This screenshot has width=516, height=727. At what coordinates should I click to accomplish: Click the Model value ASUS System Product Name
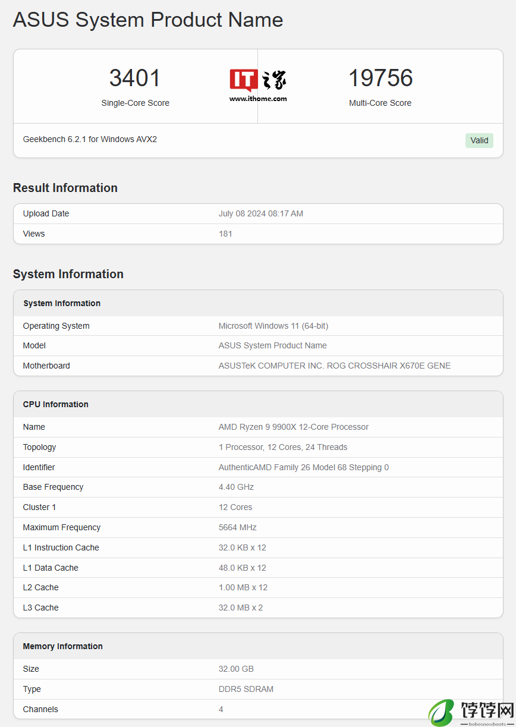click(x=273, y=345)
